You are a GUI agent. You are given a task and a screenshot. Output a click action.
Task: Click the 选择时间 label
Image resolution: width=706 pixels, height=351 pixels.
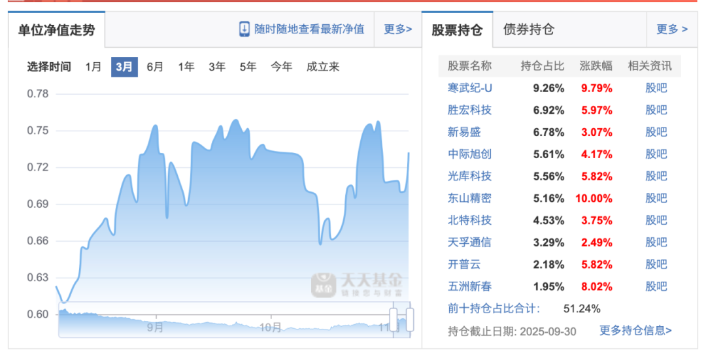pyautogui.click(x=49, y=67)
